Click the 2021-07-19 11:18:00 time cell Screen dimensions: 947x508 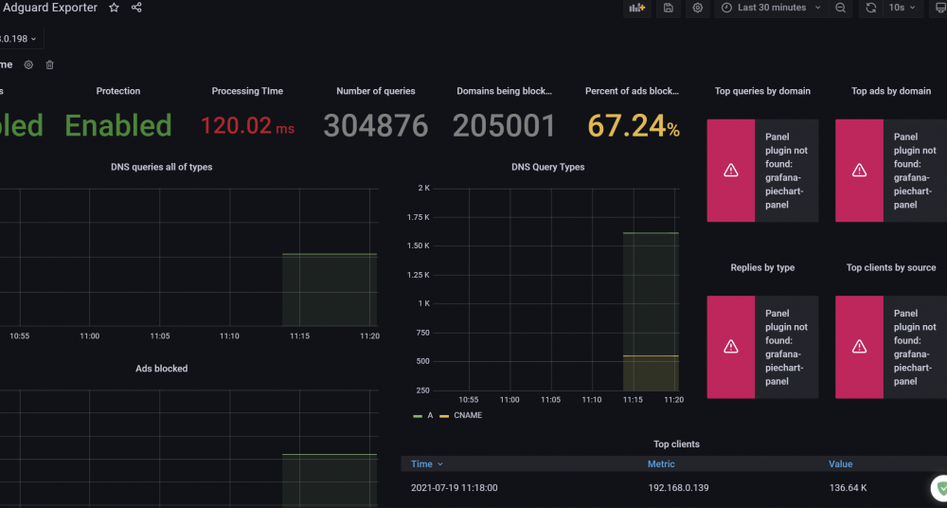pyautogui.click(x=455, y=487)
